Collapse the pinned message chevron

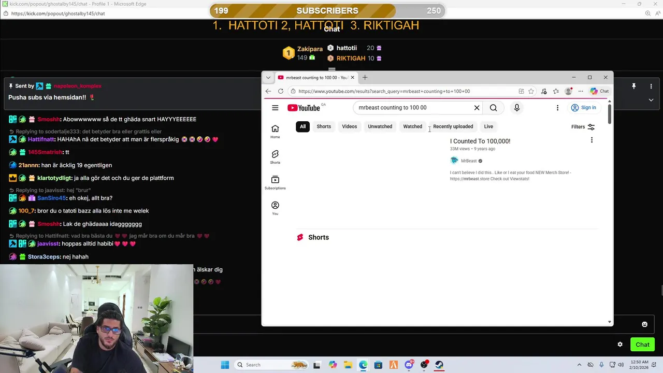tap(651, 99)
